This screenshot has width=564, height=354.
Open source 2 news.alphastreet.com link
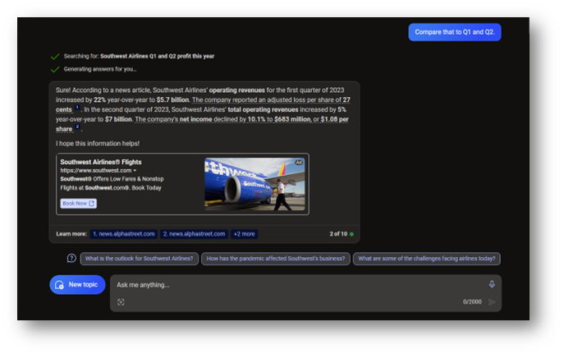194,234
